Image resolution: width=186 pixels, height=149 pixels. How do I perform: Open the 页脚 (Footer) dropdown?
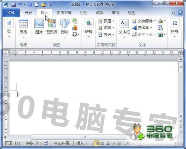[106, 28]
